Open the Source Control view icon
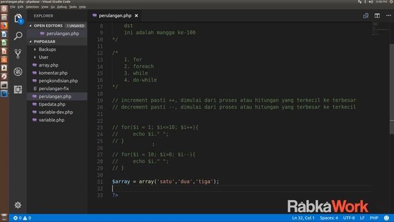 (18, 54)
